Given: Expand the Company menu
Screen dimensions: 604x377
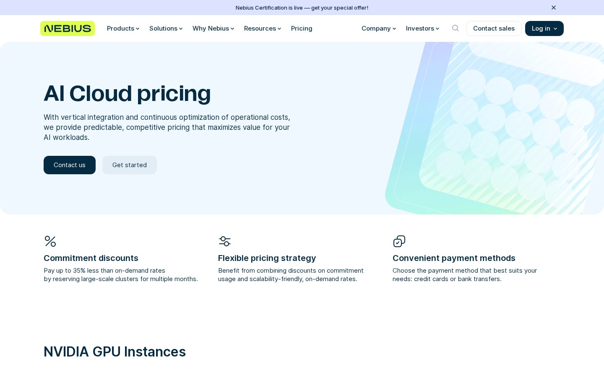Looking at the screenshot, I should coord(379,28).
